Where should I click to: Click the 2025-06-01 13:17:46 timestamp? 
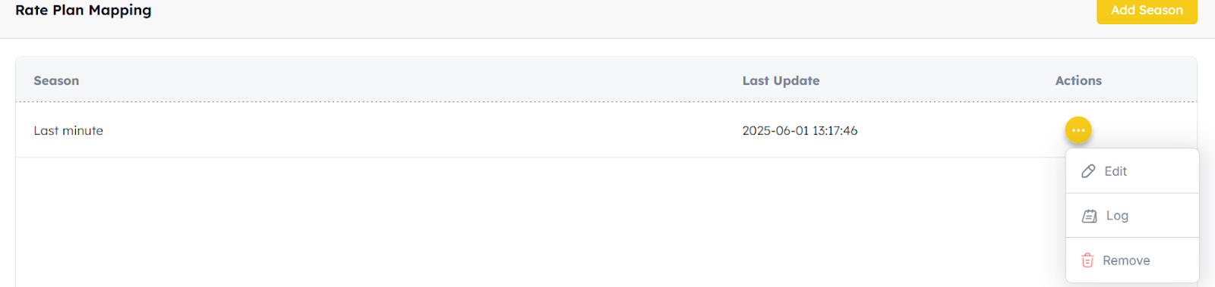(800, 130)
